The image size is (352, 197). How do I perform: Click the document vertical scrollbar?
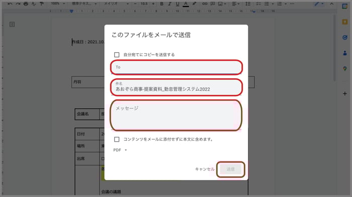tap(334, 48)
